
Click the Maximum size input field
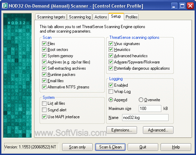pyautogui.click(x=150, y=109)
